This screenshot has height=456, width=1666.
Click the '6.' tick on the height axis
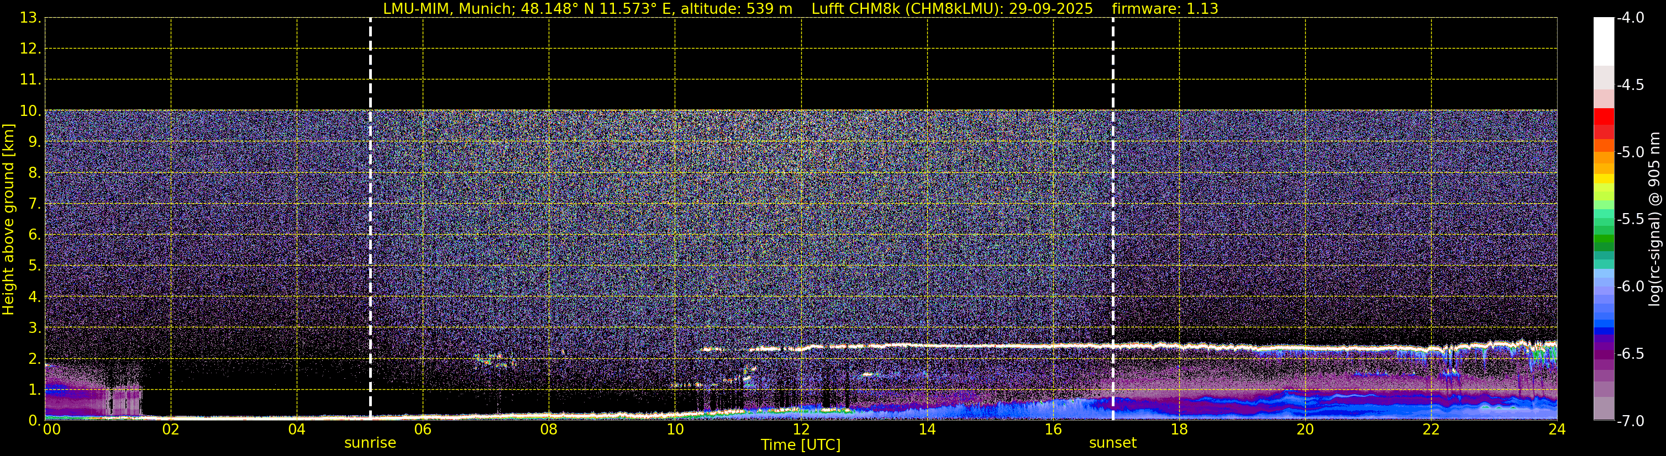34,235
